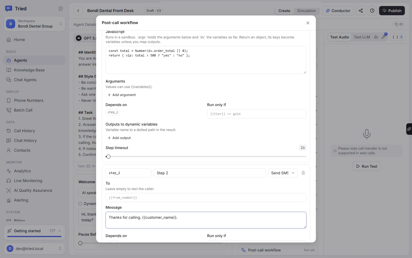The width and height of the screenshot is (412, 258).
Task: Open Home in the sidebar
Action: pyautogui.click(x=34, y=40)
